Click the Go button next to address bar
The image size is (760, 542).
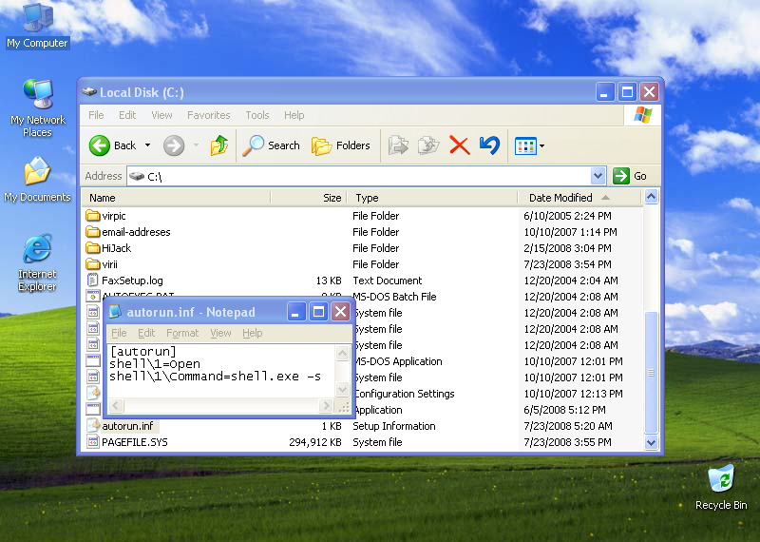pos(630,176)
